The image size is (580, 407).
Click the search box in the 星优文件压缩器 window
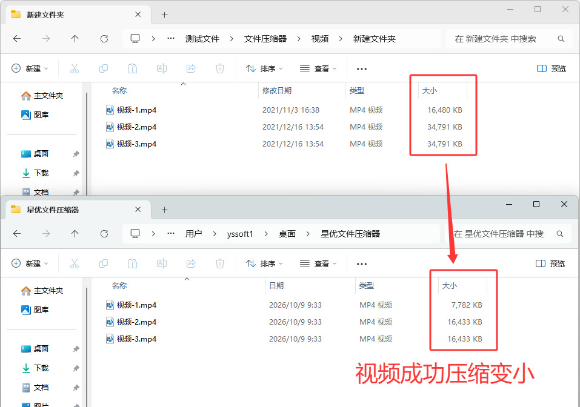click(x=508, y=234)
